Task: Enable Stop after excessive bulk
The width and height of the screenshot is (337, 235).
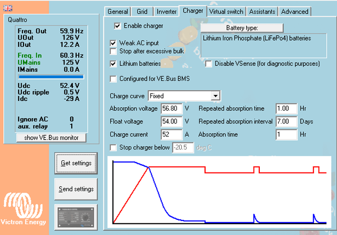Action: [x=113, y=51]
